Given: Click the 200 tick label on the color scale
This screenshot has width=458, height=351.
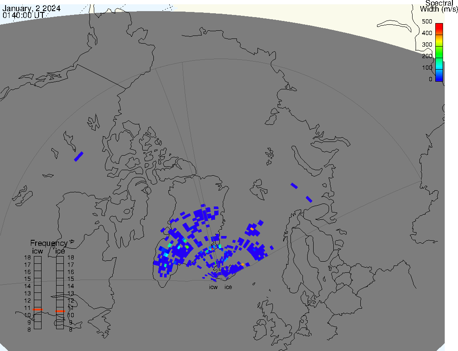Looking at the screenshot, I should (427, 56).
